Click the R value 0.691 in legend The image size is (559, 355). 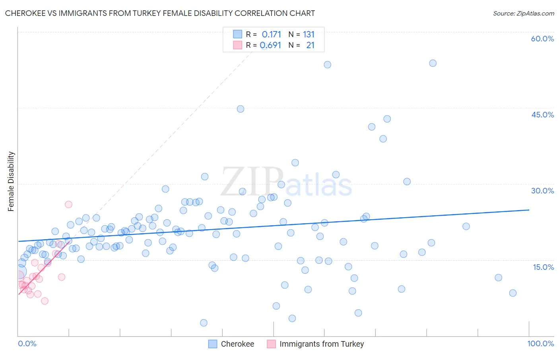coord(270,45)
